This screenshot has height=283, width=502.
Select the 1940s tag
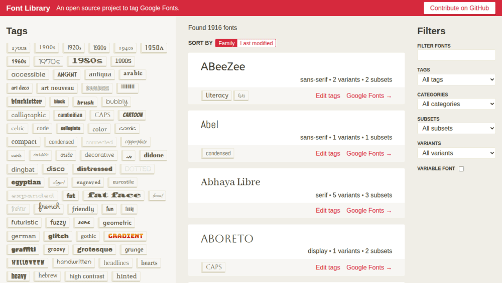coord(126,48)
